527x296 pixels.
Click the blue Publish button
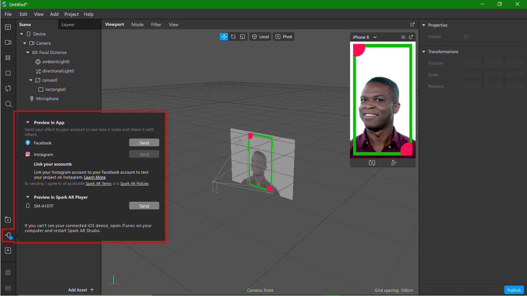[514, 290]
